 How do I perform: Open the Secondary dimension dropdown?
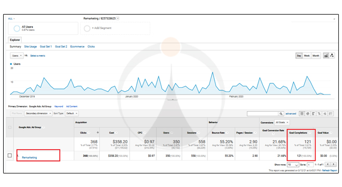click(38, 114)
